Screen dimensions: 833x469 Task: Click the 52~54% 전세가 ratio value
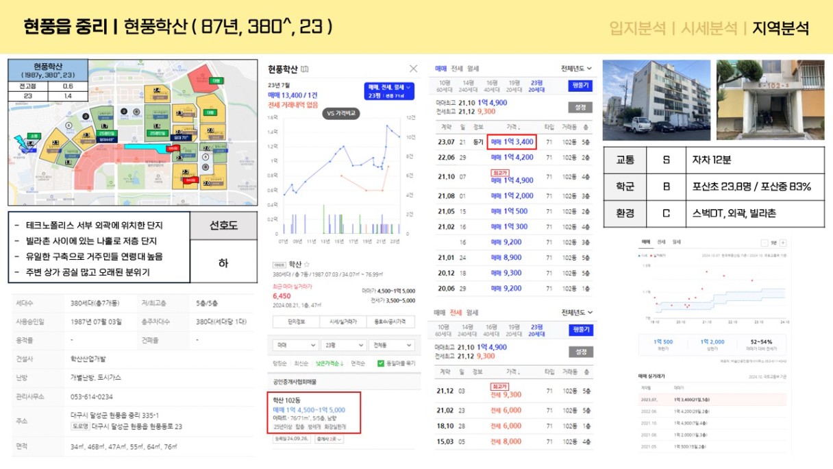pyautogui.click(x=761, y=341)
